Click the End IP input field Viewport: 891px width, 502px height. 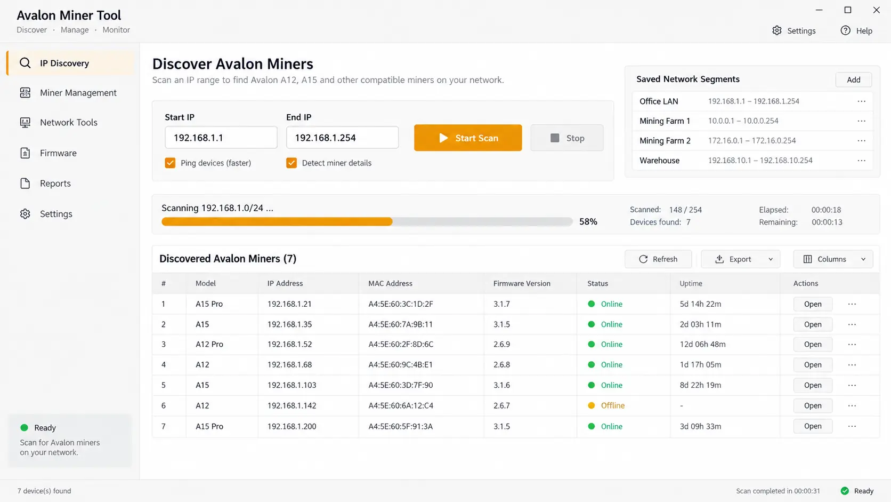(x=342, y=138)
